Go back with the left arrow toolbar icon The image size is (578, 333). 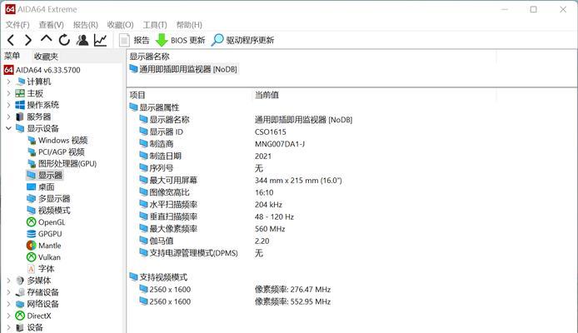pos(11,40)
